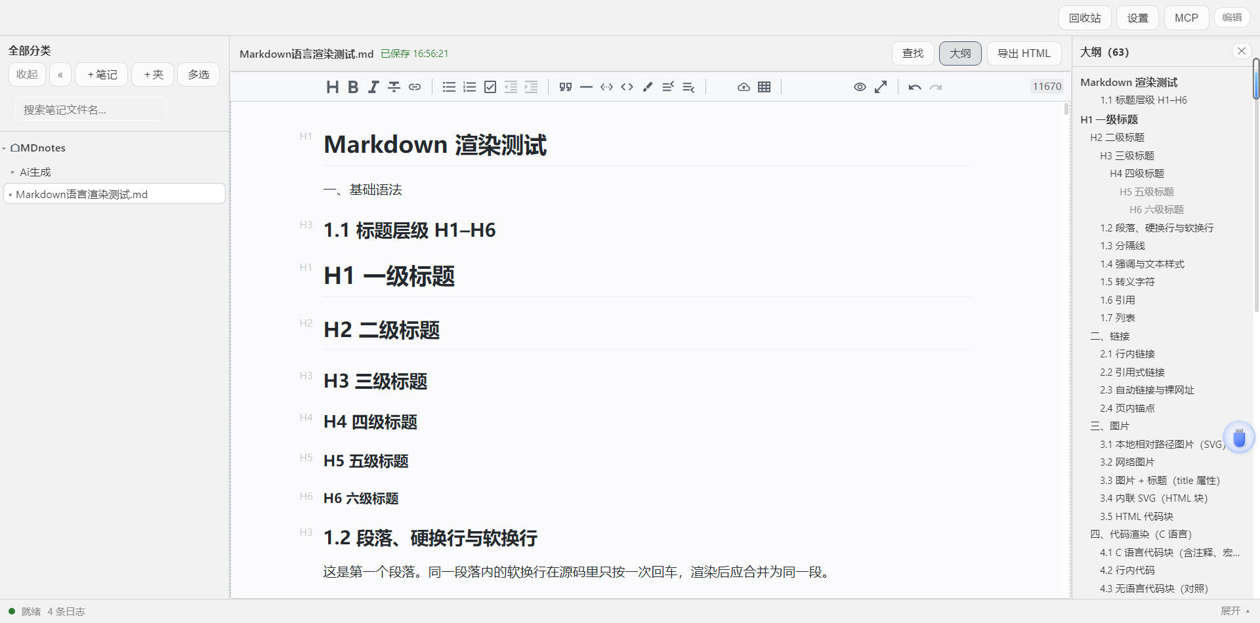Insert a hyperlink with the link icon
This screenshot has width=1260, height=623.
pyautogui.click(x=415, y=87)
